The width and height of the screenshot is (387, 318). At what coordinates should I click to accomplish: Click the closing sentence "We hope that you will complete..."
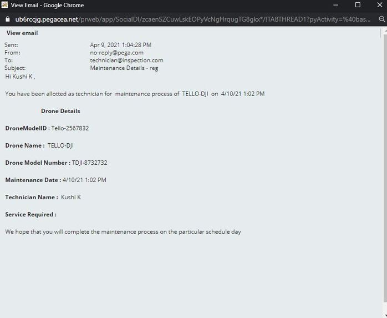(x=123, y=232)
